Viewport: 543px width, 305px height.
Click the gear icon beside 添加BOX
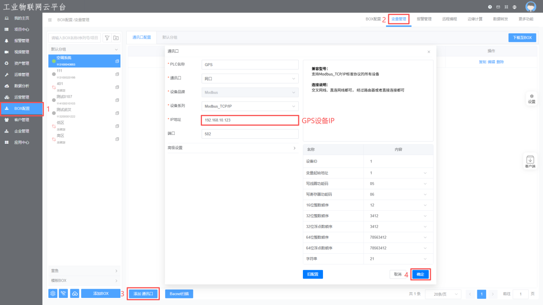[x=53, y=294]
